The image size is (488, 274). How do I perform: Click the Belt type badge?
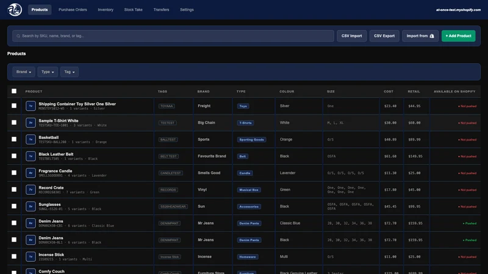(242, 156)
